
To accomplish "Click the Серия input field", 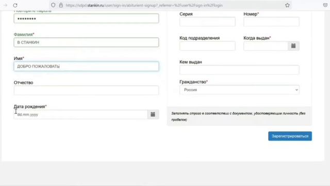I will coord(207,22).
